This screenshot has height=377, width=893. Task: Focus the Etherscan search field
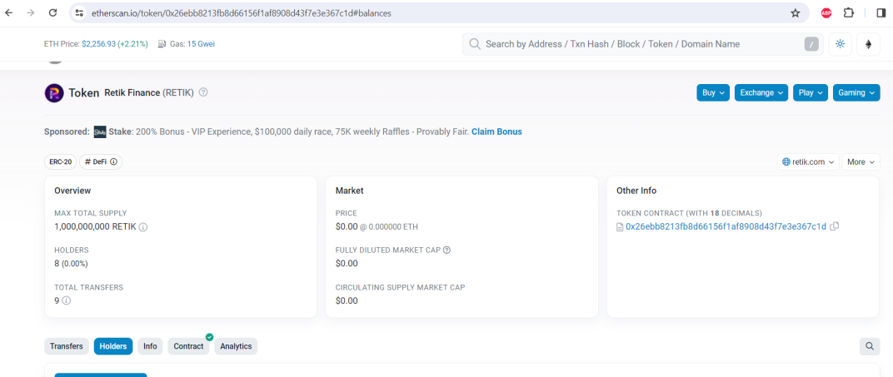pos(642,44)
